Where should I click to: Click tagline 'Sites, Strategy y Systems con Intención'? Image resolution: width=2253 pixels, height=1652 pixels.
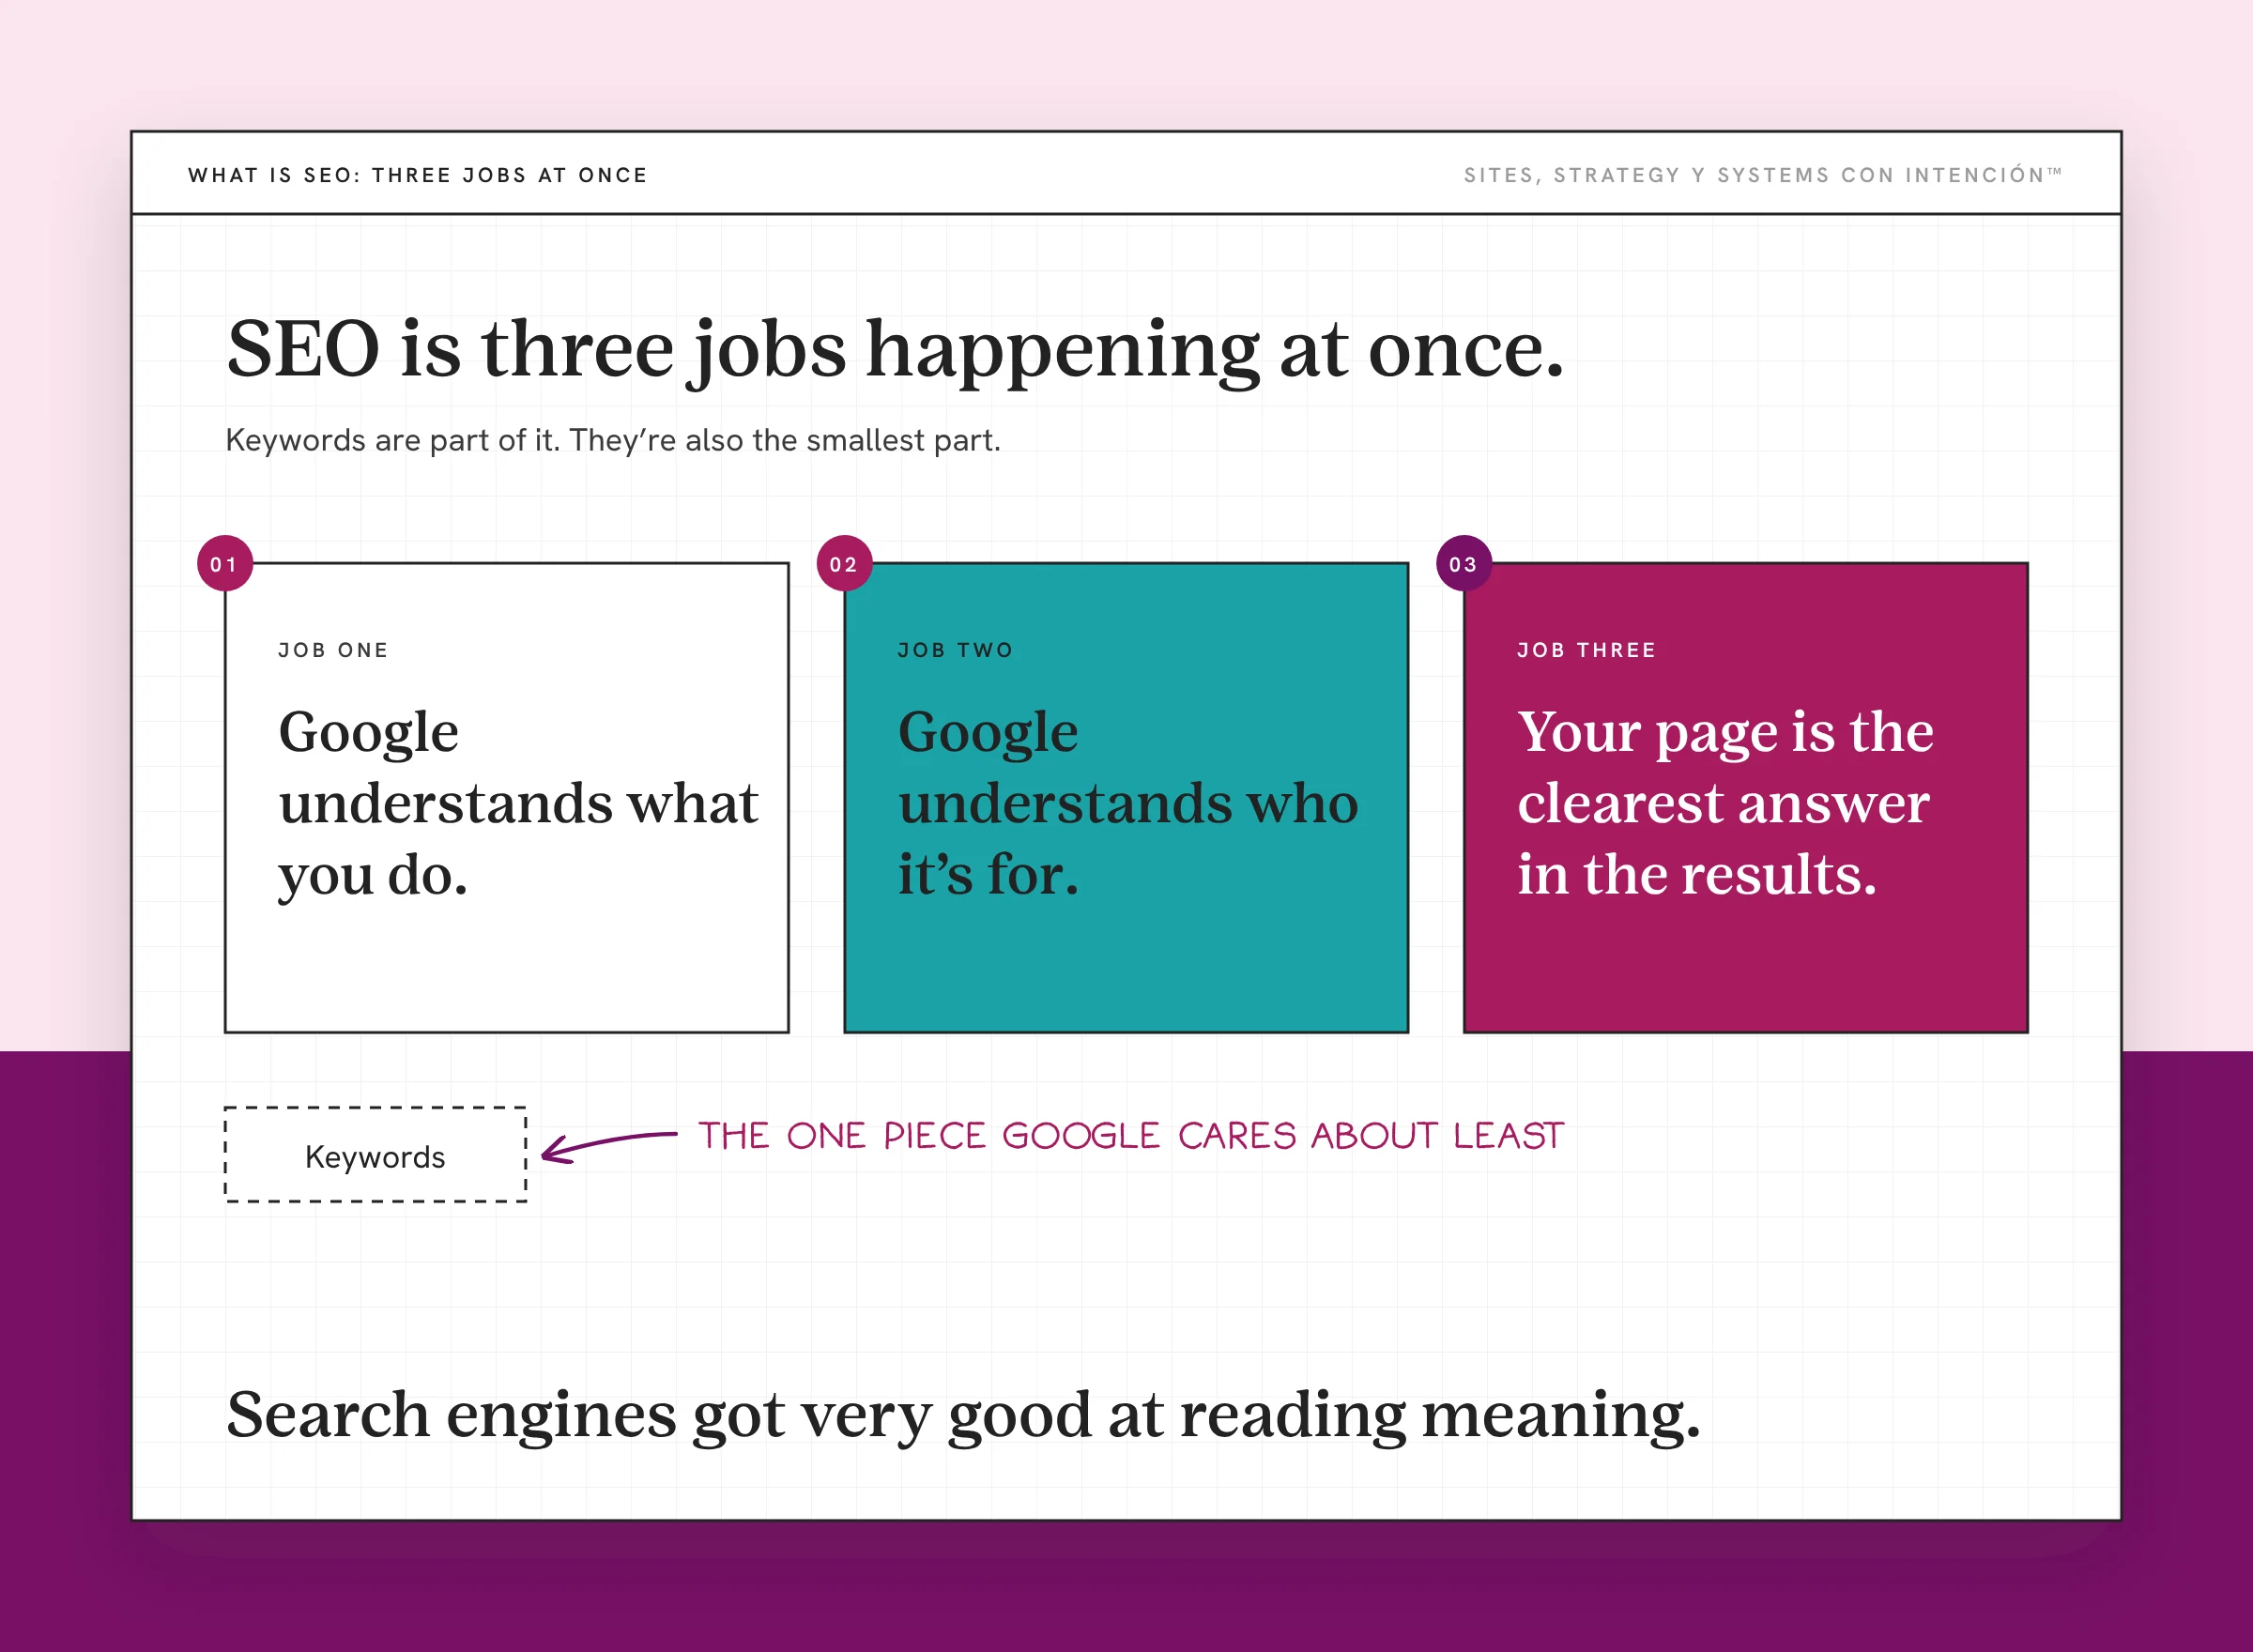[x=1763, y=175]
